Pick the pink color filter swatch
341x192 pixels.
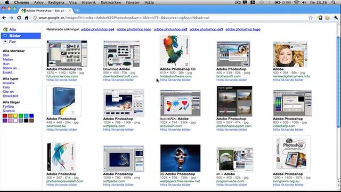10,121
